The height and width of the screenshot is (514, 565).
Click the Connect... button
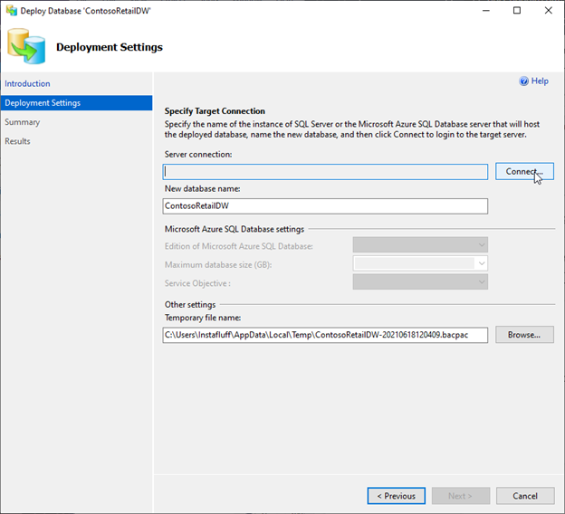click(x=524, y=171)
